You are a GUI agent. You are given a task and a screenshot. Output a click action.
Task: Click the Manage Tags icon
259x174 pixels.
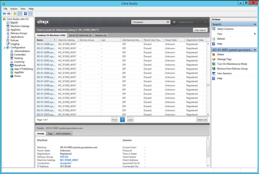point(214,59)
